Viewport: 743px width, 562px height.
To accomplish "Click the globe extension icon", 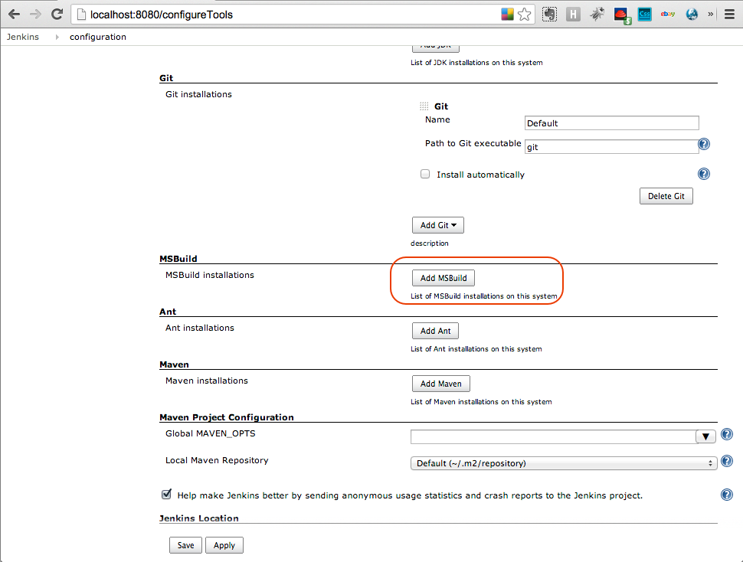I will (692, 15).
